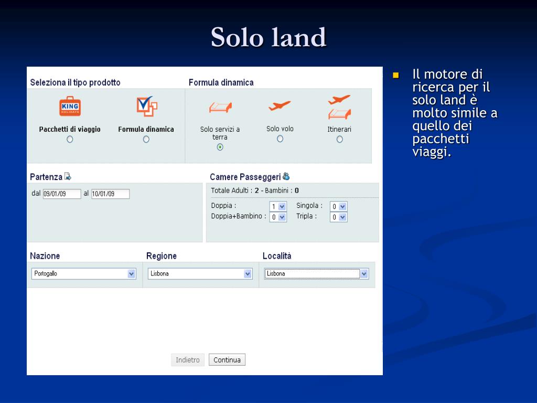Click the Pacchetti di viaggio label
The height and width of the screenshot is (403, 537).
[70, 129]
